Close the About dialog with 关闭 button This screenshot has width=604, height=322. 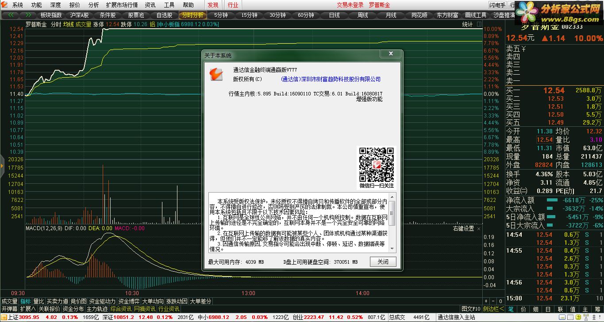click(383, 261)
